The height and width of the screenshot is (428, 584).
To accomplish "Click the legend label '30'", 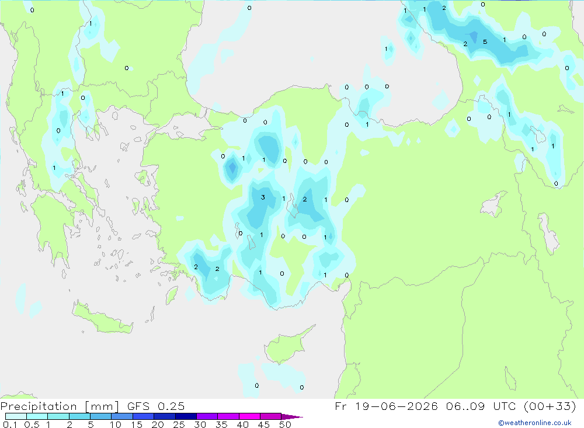I will click(200, 424).
